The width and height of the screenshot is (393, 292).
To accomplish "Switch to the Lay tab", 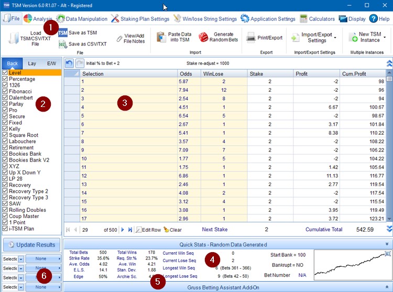I will (x=32, y=63).
